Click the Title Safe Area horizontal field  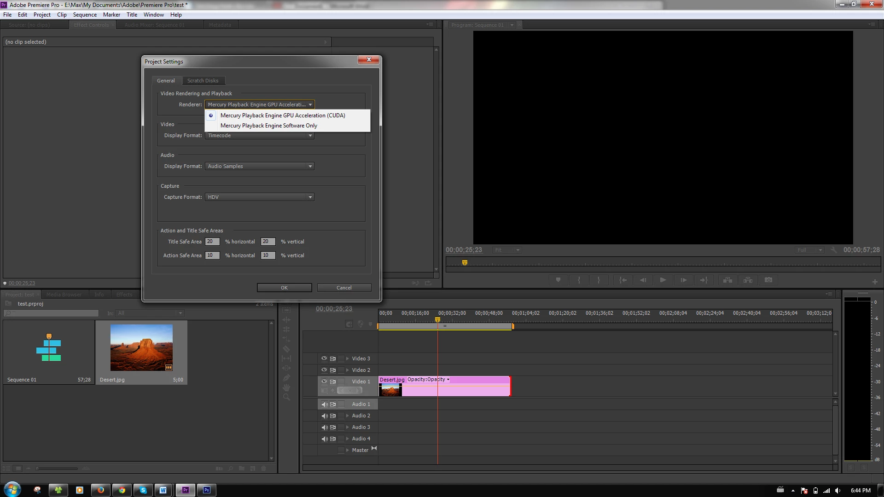(x=212, y=242)
